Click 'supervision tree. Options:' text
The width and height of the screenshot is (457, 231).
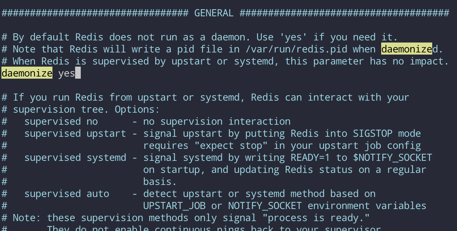tap(86, 109)
